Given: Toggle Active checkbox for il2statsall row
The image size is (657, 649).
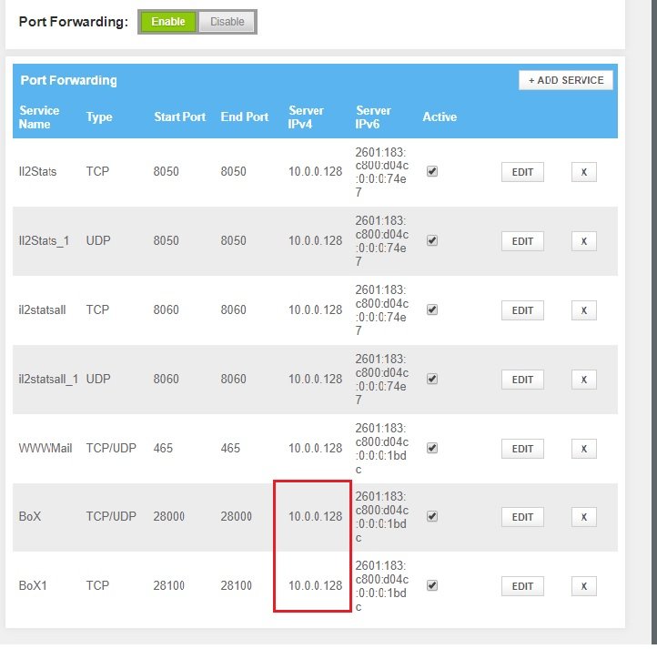Looking at the screenshot, I should pyautogui.click(x=432, y=309).
